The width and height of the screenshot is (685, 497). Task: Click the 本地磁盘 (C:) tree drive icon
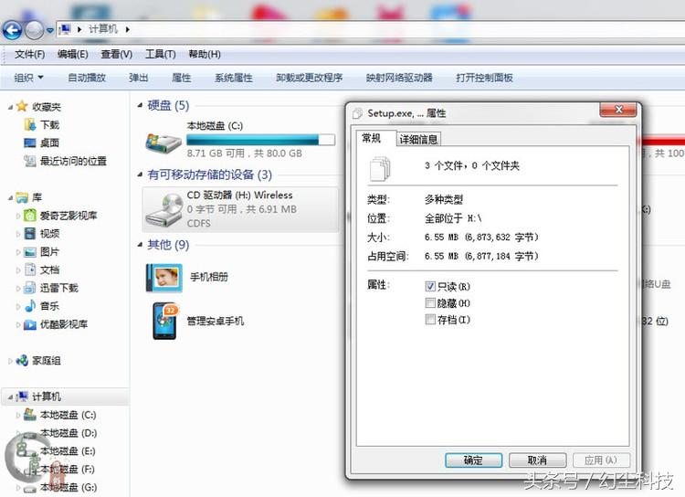pos(30,415)
